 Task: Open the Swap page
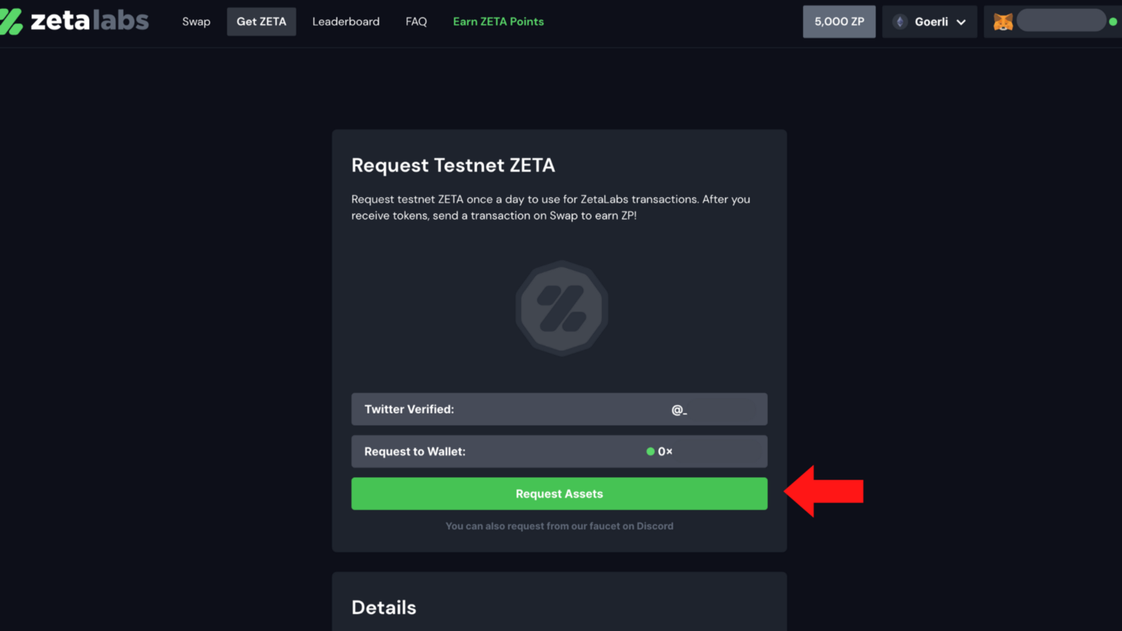pyautogui.click(x=196, y=22)
